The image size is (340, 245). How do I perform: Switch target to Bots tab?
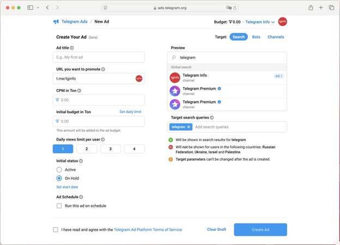coord(256,37)
